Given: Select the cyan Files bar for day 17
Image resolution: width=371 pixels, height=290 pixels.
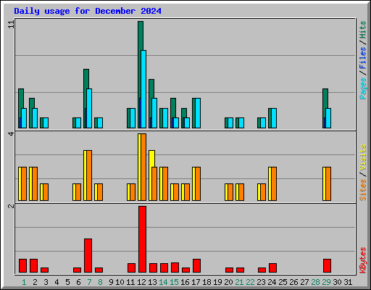Looking at the screenshot, I should (198, 113).
